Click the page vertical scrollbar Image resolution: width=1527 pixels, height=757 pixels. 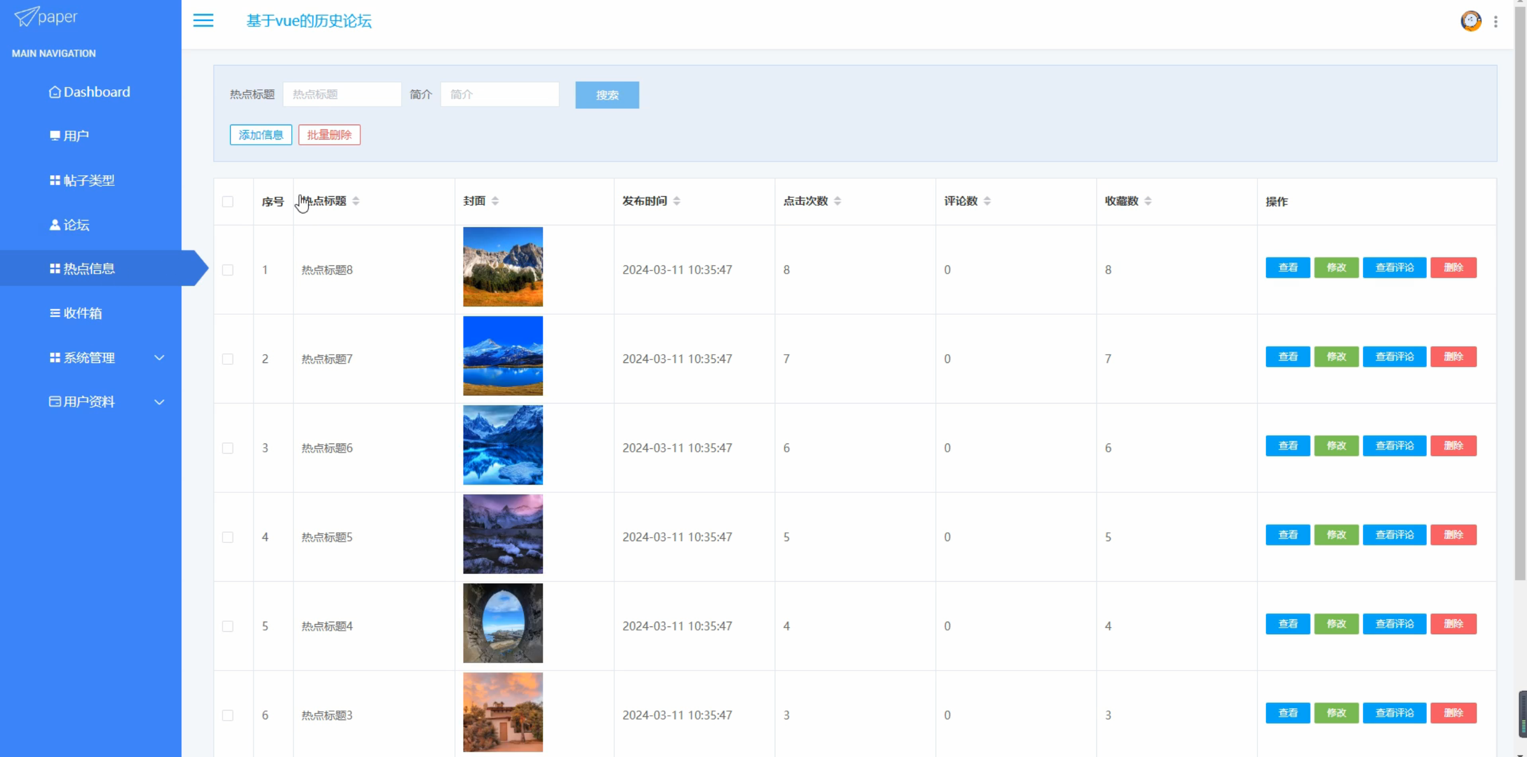[x=1520, y=298]
